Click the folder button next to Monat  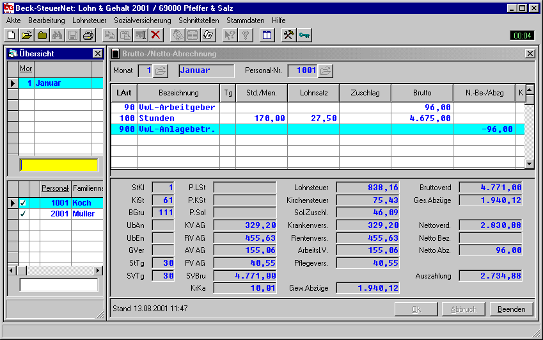pyautogui.click(x=161, y=70)
